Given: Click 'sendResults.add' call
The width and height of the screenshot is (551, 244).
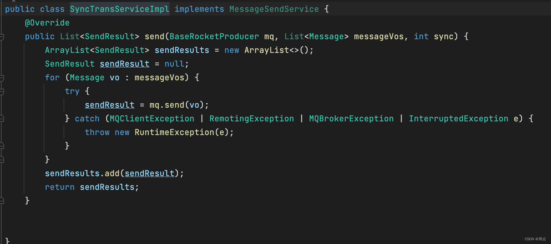Looking at the screenshot, I should [82, 173].
